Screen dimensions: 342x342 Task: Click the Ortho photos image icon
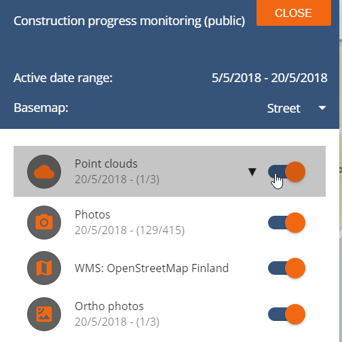pos(44,314)
